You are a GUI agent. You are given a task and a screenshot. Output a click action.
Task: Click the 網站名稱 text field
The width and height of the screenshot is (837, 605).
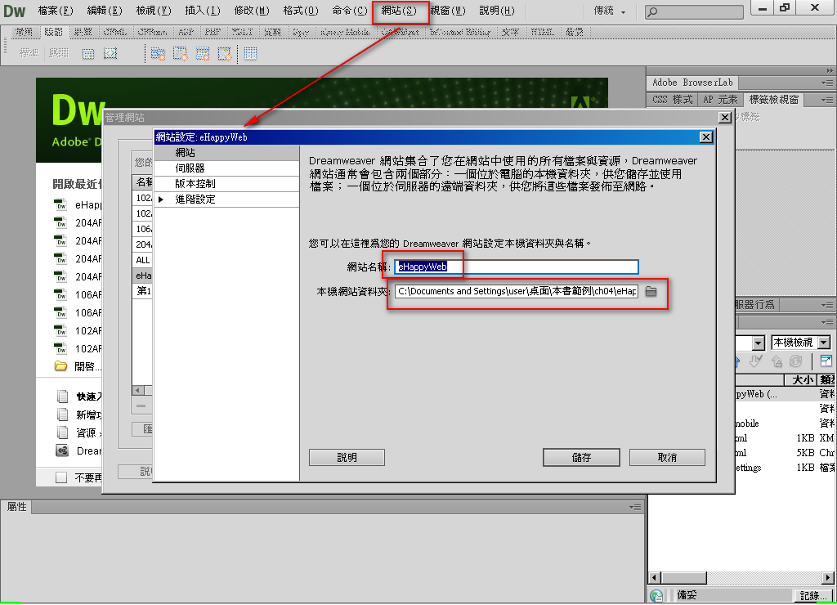pyautogui.click(x=517, y=267)
